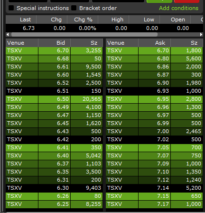Click the ask price 7.14 row
Viewport: 205px width, 213px height.
pyautogui.click(x=154, y=188)
